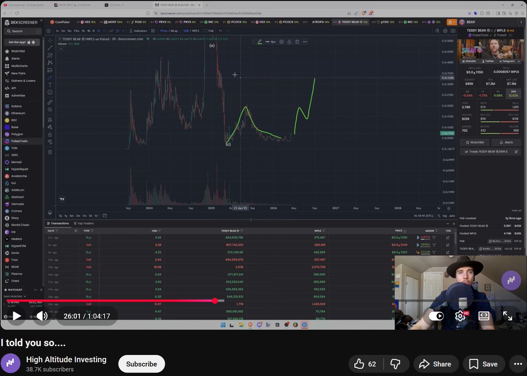Like the video with 62 likes
Viewport: 527px width, 376px height.
pos(365,364)
